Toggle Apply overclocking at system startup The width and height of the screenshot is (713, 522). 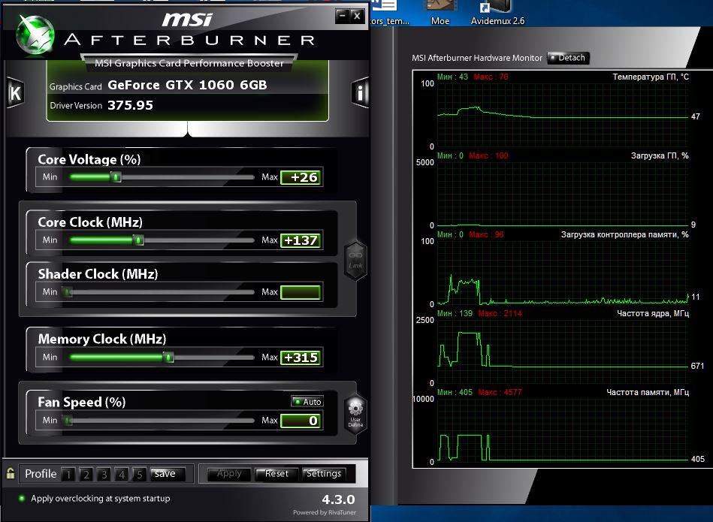pyautogui.click(x=95, y=499)
